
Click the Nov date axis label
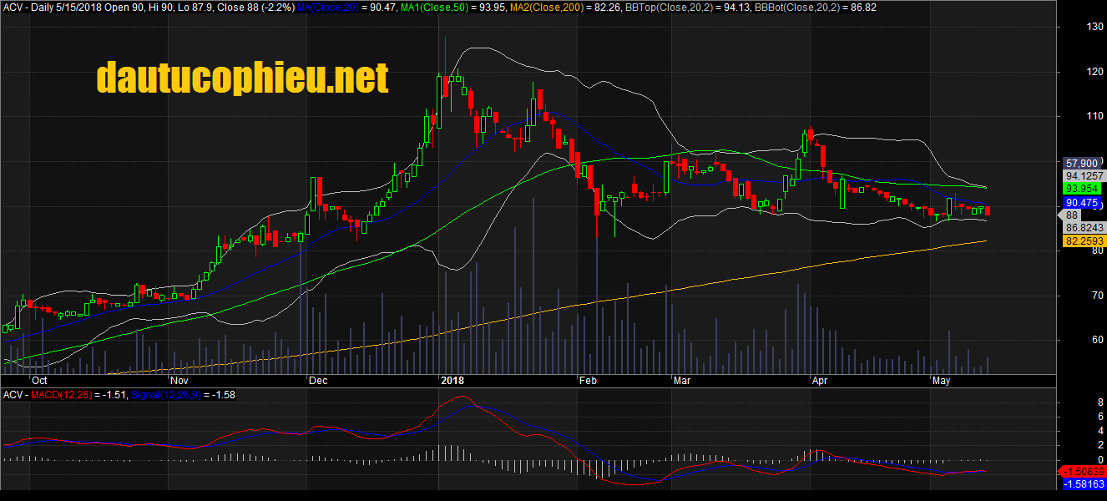[x=180, y=379]
